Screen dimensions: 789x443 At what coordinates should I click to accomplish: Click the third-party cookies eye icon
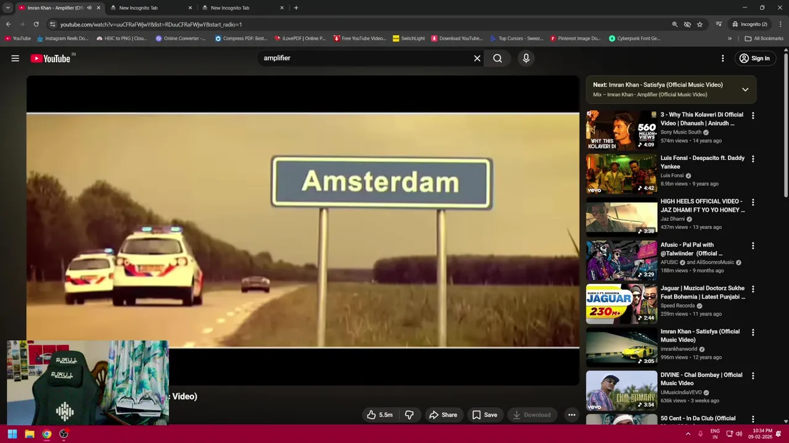pyautogui.click(x=687, y=24)
